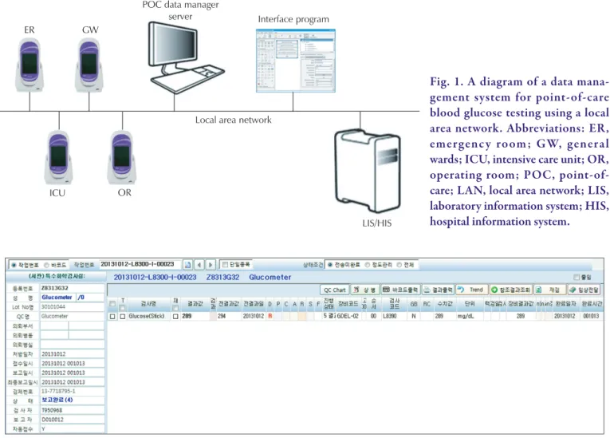Tick the select-all checkbox in table header

(112, 304)
